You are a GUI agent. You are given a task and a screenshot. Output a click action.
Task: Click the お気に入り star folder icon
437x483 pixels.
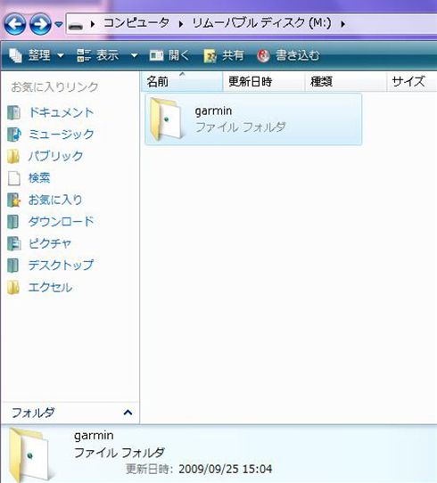[x=14, y=200]
